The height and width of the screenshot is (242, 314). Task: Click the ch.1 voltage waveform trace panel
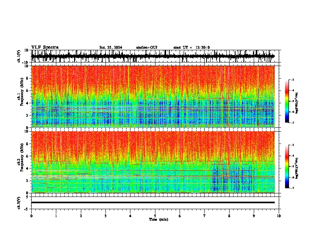pyautogui.click(x=153, y=56)
